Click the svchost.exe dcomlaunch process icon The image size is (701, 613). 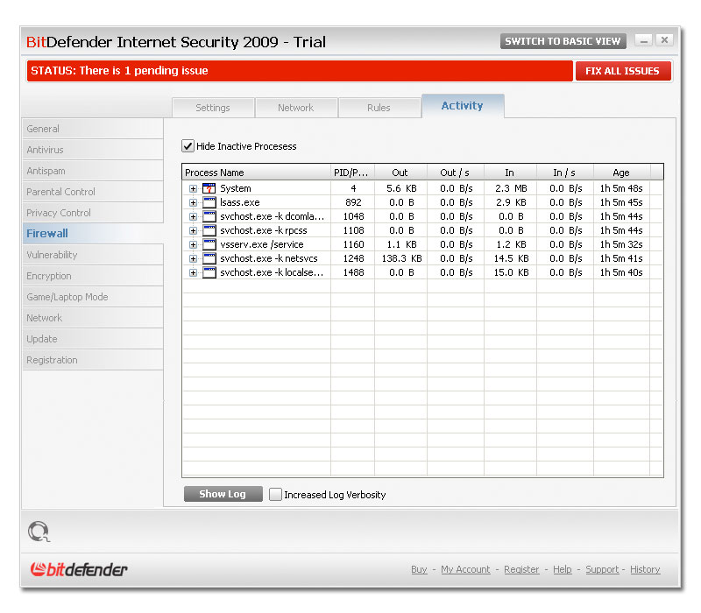click(209, 216)
